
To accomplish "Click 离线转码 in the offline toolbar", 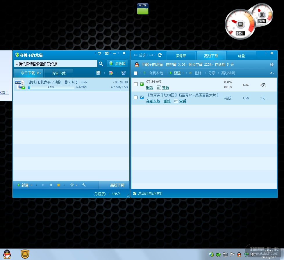I will pos(228,73).
